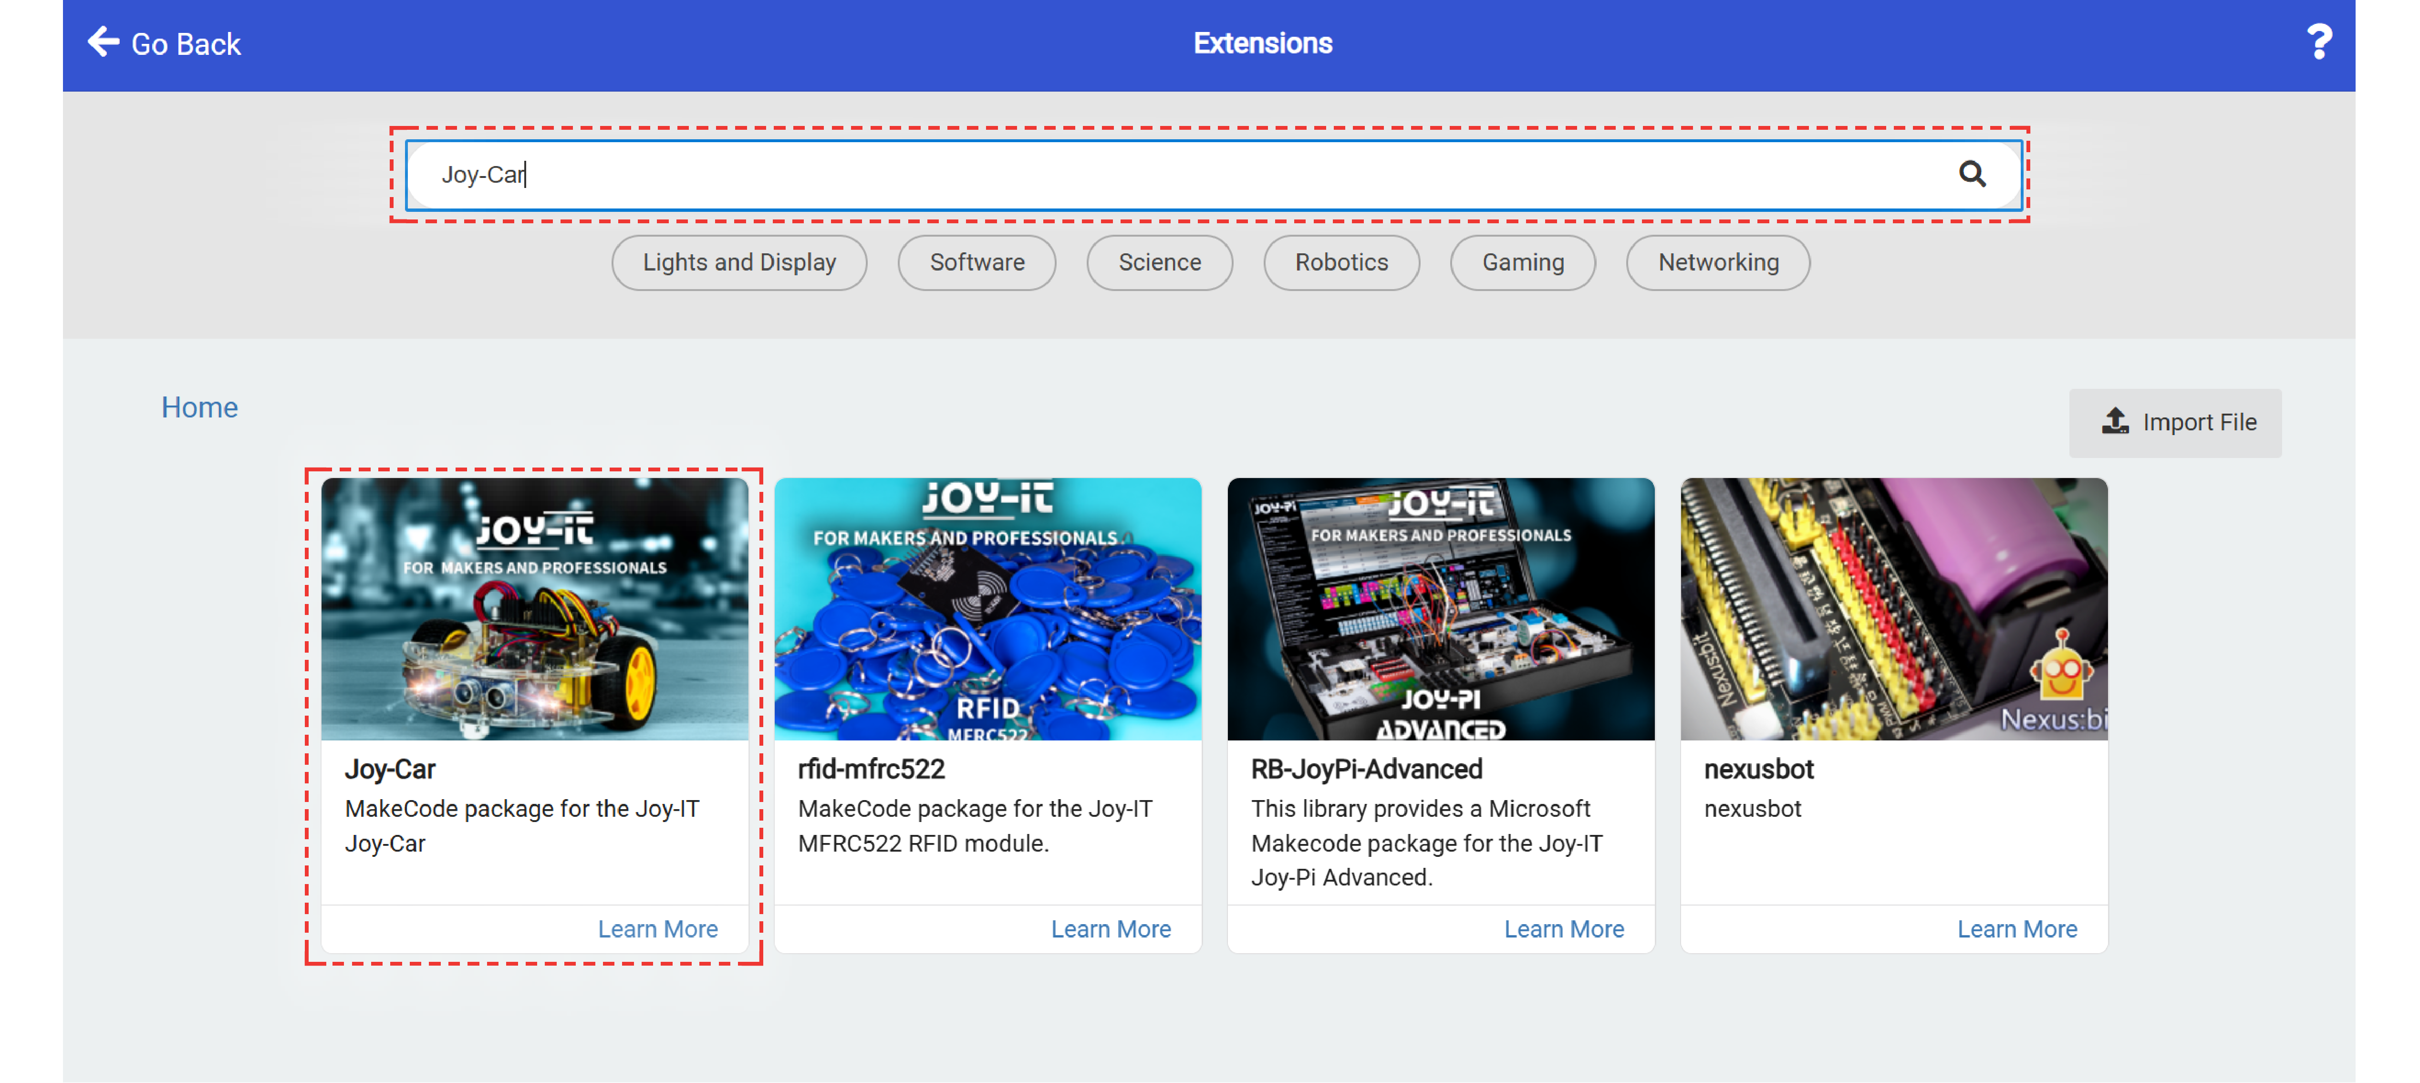Filter extensions by Robotics

click(x=1340, y=262)
